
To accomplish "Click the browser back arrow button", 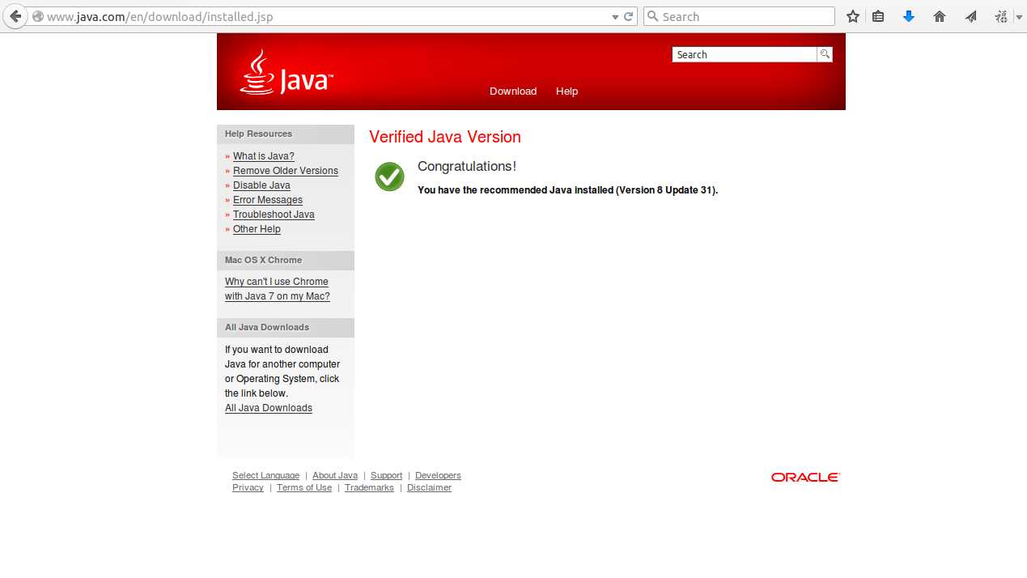I will pyautogui.click(x=15, y=16).
